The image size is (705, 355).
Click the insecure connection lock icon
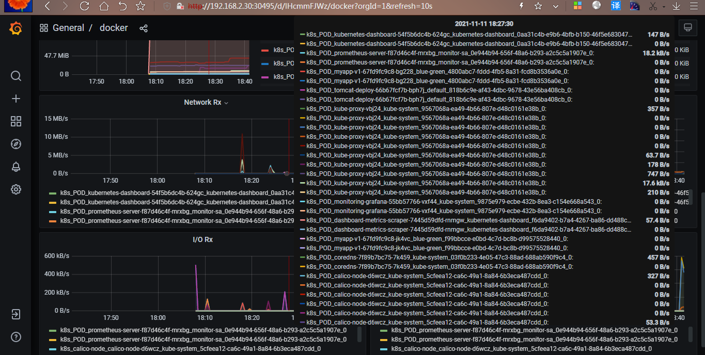pos(180,6)
